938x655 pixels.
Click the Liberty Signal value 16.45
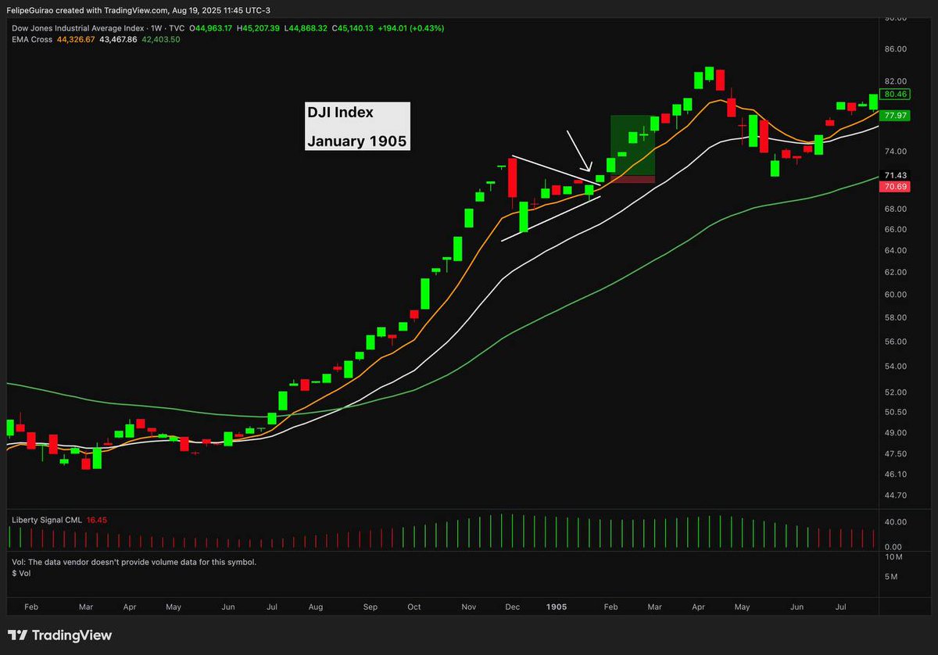pos(97,519)
